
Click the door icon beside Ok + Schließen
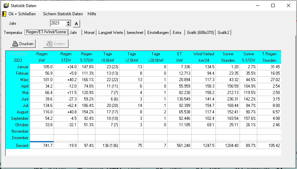click(4, 14)
